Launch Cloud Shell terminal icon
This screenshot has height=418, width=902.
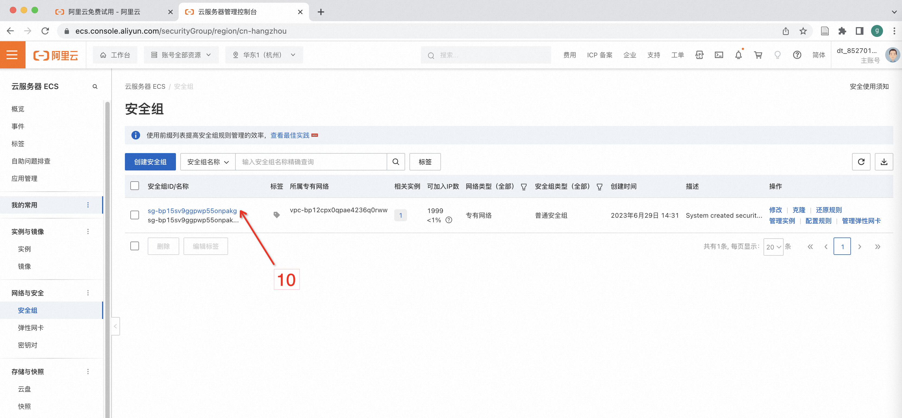pyautogui.click(x=718, y=55)
